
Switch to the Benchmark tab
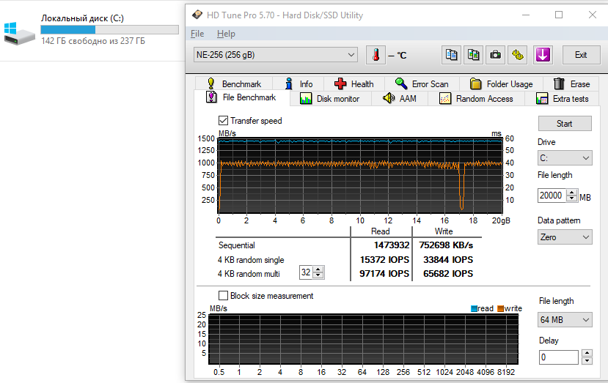(234, 83)
